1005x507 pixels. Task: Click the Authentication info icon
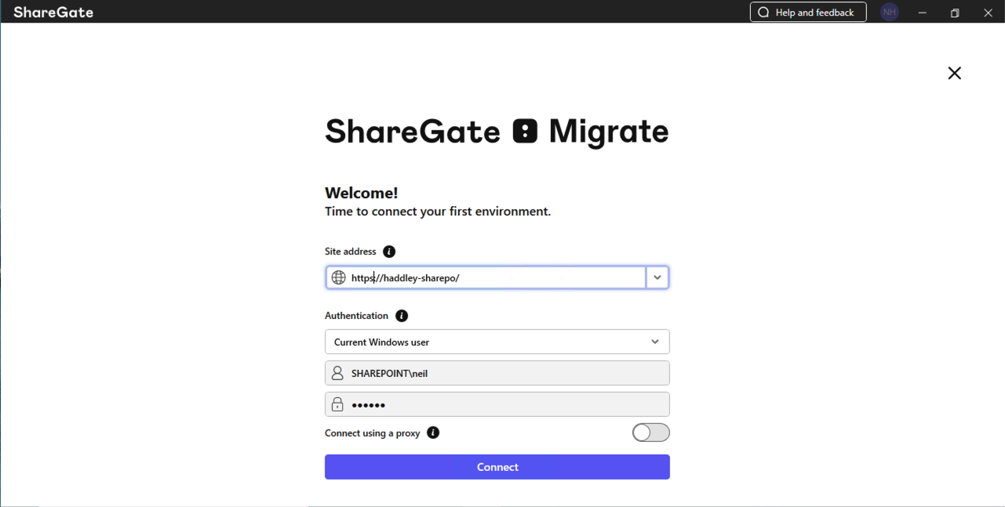click(x=402, y=316)
